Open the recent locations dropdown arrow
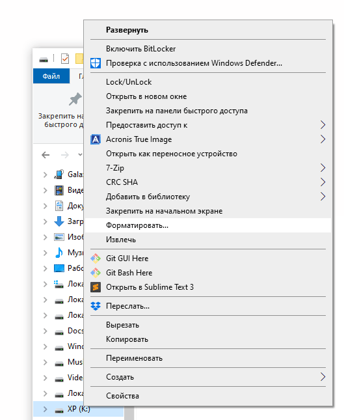Image resolution: width=344 pixels, height=420 pixels. tap(80, 154)
